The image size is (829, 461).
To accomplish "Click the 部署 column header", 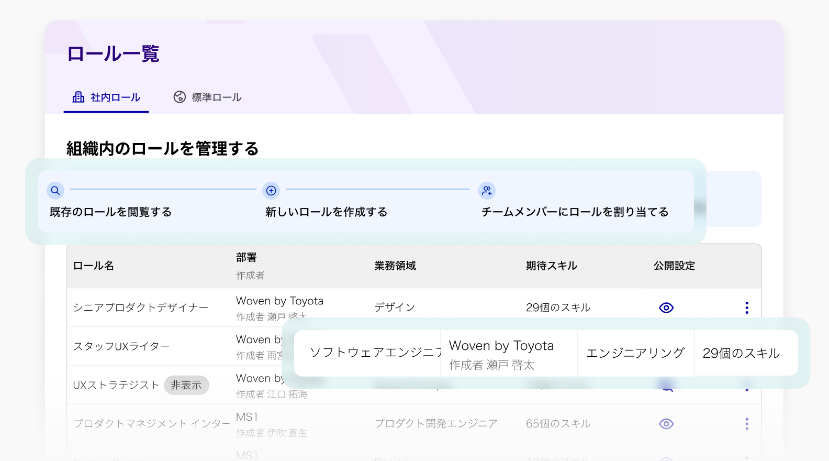I will pos(247,257).
